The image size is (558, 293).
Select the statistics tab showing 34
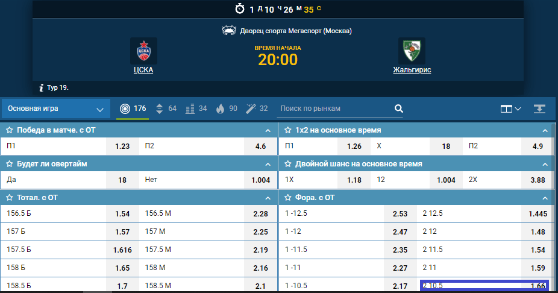pos(196,109)
